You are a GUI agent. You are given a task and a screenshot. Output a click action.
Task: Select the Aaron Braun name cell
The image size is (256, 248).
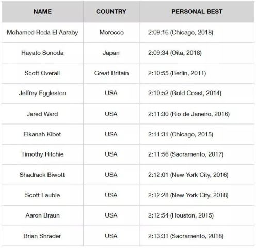pyautogui.click(x=43, y=215)
